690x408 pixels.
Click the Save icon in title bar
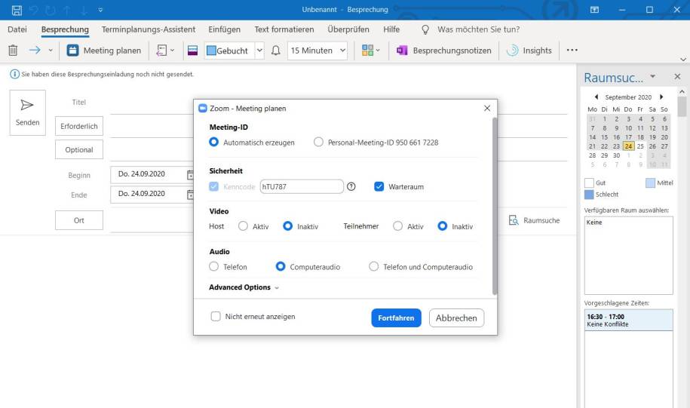(17, 10)
